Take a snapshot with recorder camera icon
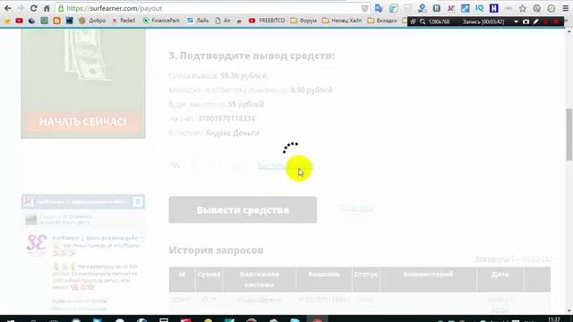This screenshot has width=573, height=322. click(526, 21)
